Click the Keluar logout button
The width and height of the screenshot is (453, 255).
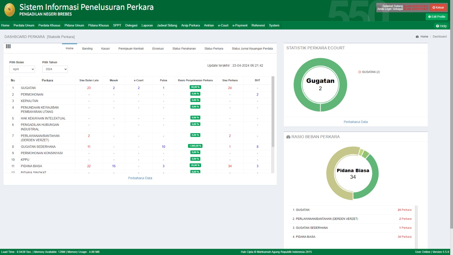tap(438, 8)
